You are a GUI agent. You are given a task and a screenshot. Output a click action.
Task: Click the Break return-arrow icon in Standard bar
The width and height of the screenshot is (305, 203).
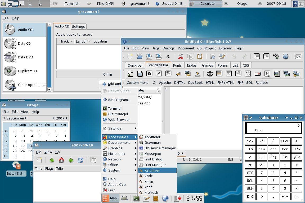point(178,74)
